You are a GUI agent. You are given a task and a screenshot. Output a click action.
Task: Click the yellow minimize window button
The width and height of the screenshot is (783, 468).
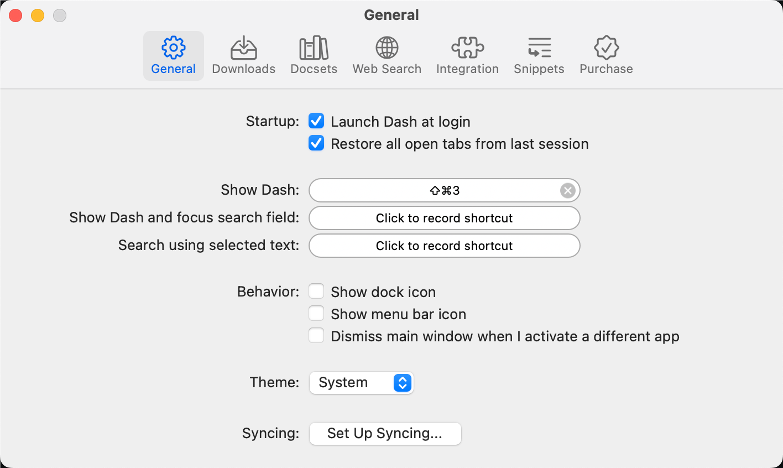click(x=38, y=15)
